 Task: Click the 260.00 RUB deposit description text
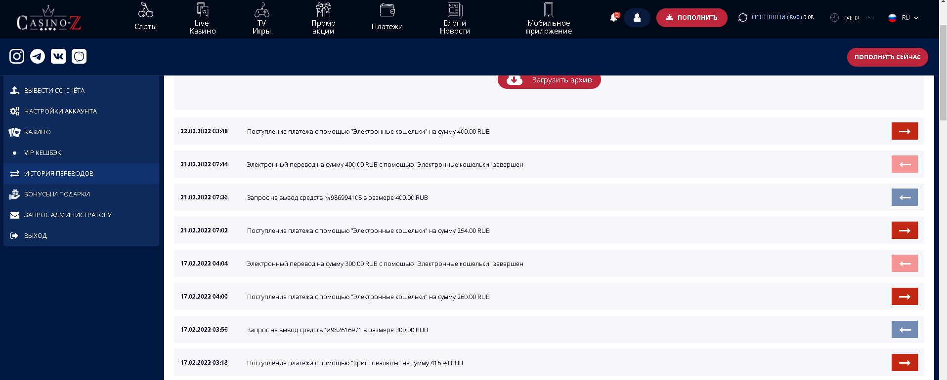click(368, 297)
